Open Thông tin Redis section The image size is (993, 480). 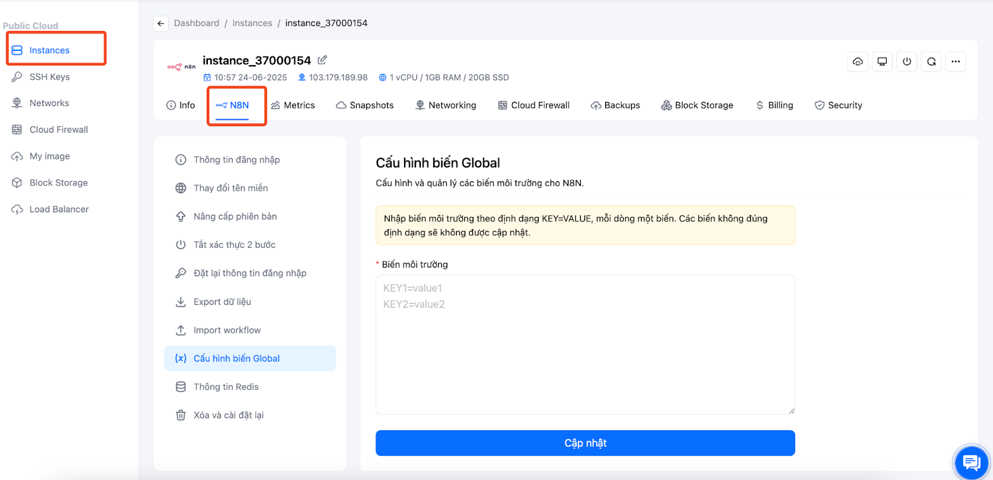click(249, 387)
